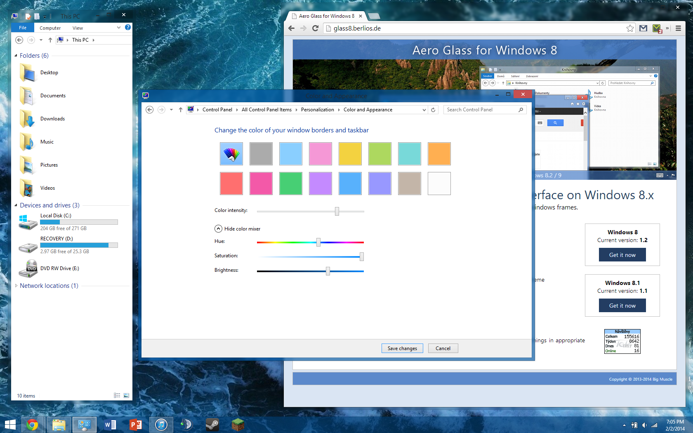This screenshot has width=693, height=433.
Task: Click Get it now for Windows 8.1
Action: (622, 306)
